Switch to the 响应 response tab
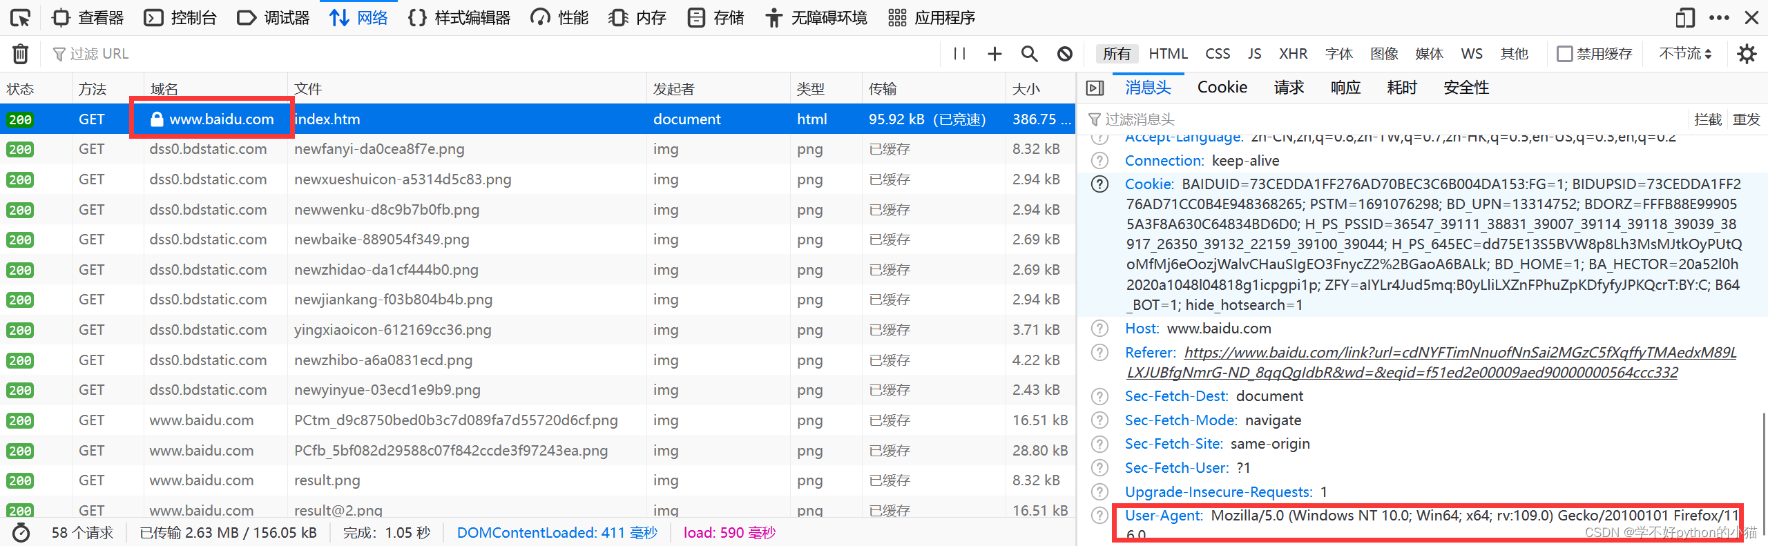The width and height of the screenshot is (1768, 546). tap(1345, 88)
